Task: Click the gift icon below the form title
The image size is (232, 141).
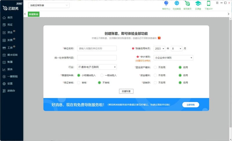Action: (x=159, y=38)
